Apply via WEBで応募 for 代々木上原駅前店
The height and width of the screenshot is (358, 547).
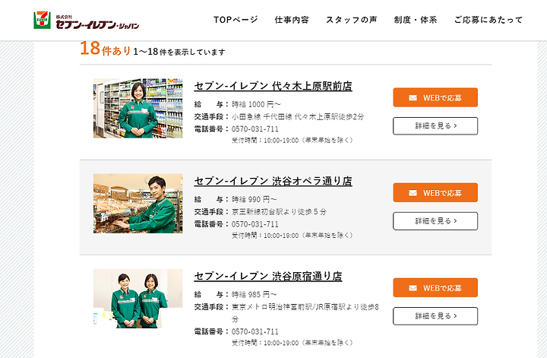(x=435, y=97)
